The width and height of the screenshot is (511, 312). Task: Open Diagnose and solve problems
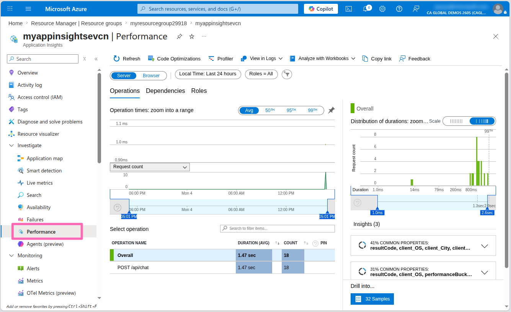pyautogui.click(x=50, y=122)
